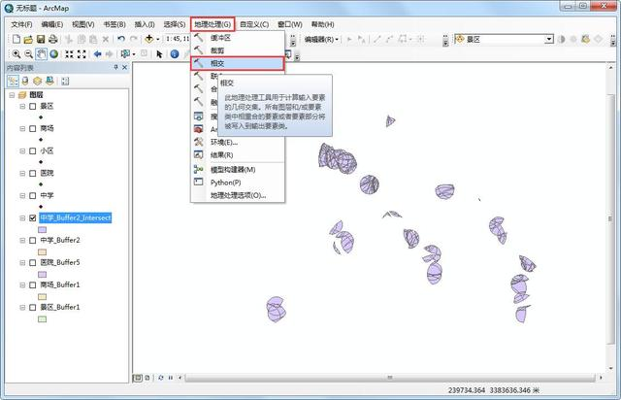Image resolution: width=621 pixels, height=400 pixels.
Task: Open the 插入(I) menu
Action: coord(145,24)
